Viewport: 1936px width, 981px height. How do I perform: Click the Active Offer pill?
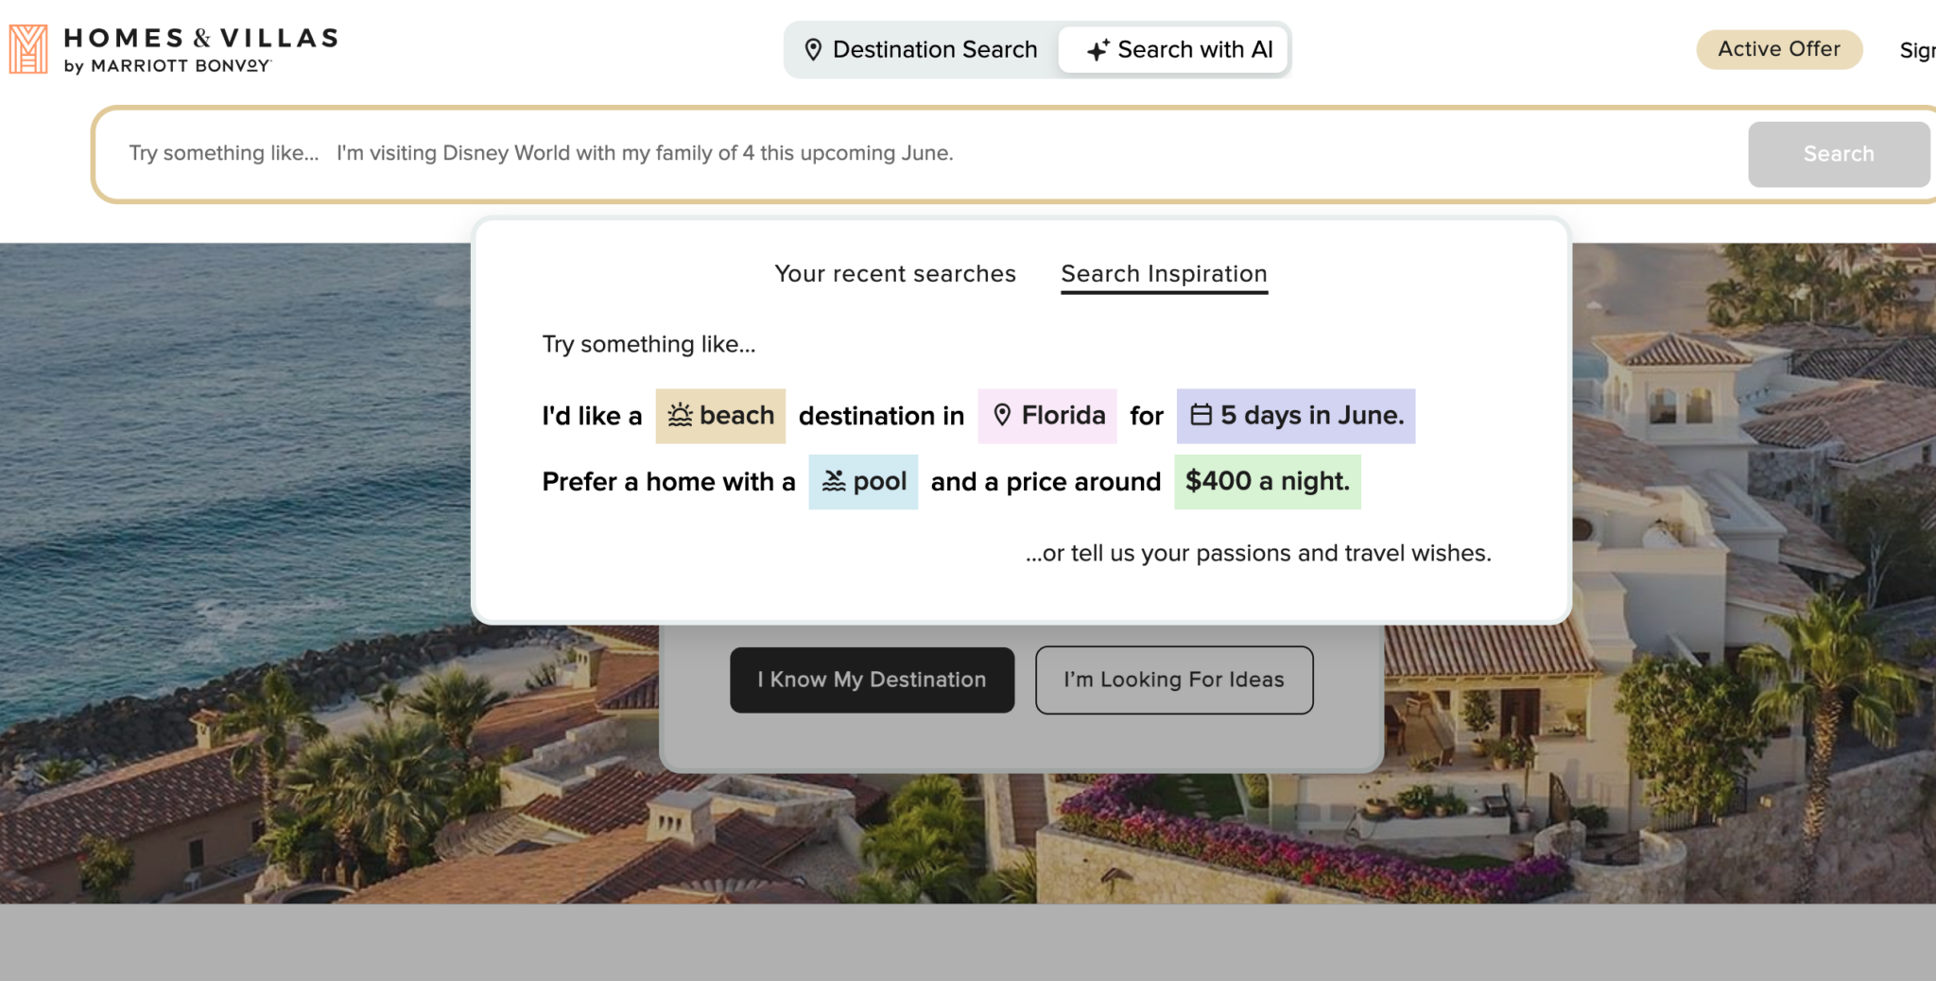pyautogui.click(x=1779, y=49)
